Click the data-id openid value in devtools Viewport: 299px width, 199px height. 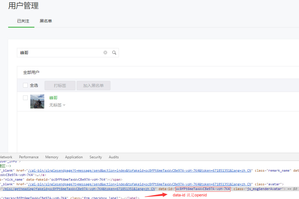[x=203, y=189]
